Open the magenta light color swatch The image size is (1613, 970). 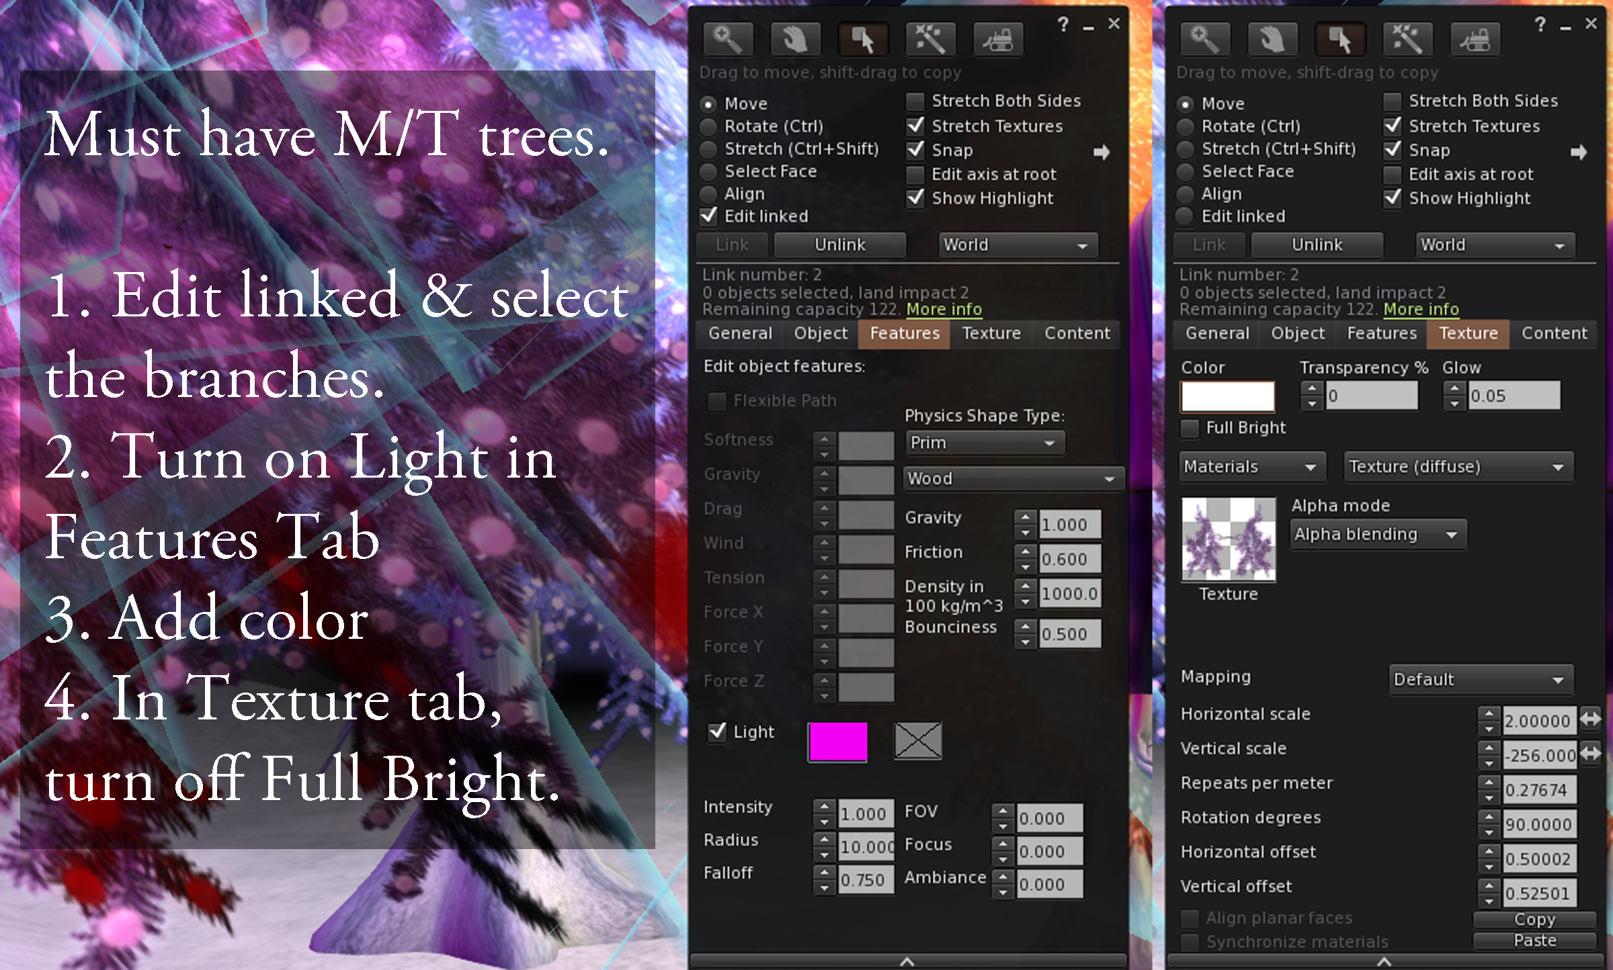837,742
